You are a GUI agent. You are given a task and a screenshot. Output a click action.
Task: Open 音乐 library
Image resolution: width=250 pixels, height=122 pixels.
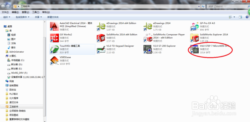(x=11, y=48)
